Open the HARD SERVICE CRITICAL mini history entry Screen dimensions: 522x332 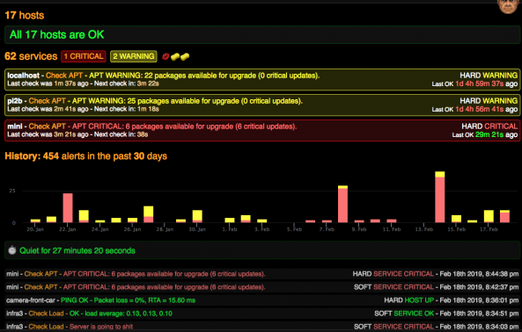262,274
